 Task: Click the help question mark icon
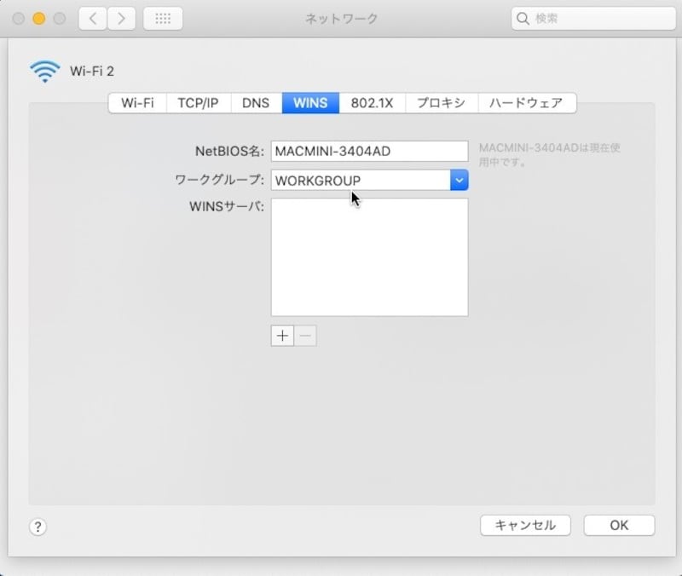pos(38,527)
